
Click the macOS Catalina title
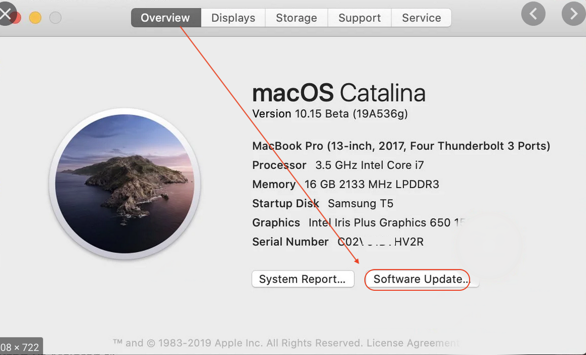(x=339, y=93)
